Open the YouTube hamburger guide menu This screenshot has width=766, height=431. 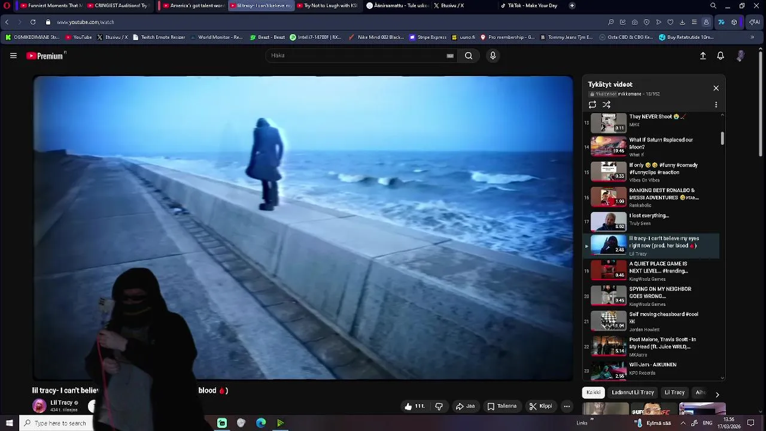click(x=13, y=56)
